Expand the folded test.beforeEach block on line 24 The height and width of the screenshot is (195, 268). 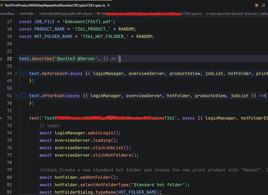[16, 74]
